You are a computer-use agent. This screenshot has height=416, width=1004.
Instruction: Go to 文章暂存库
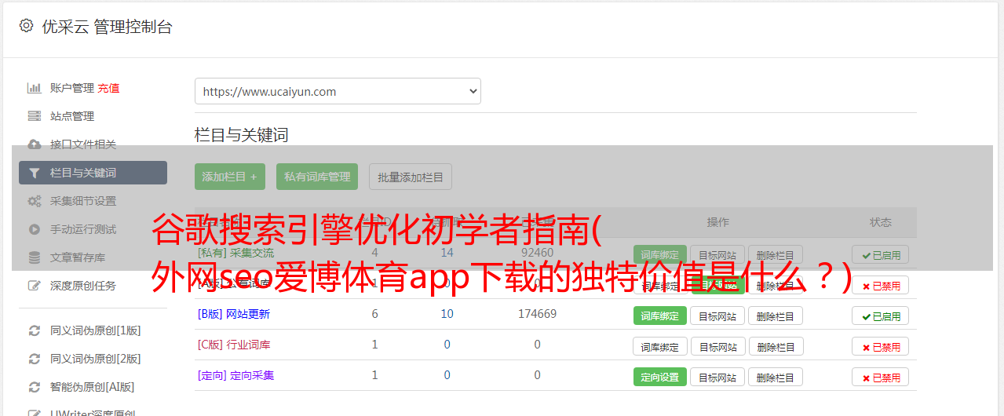pos(78,257)
